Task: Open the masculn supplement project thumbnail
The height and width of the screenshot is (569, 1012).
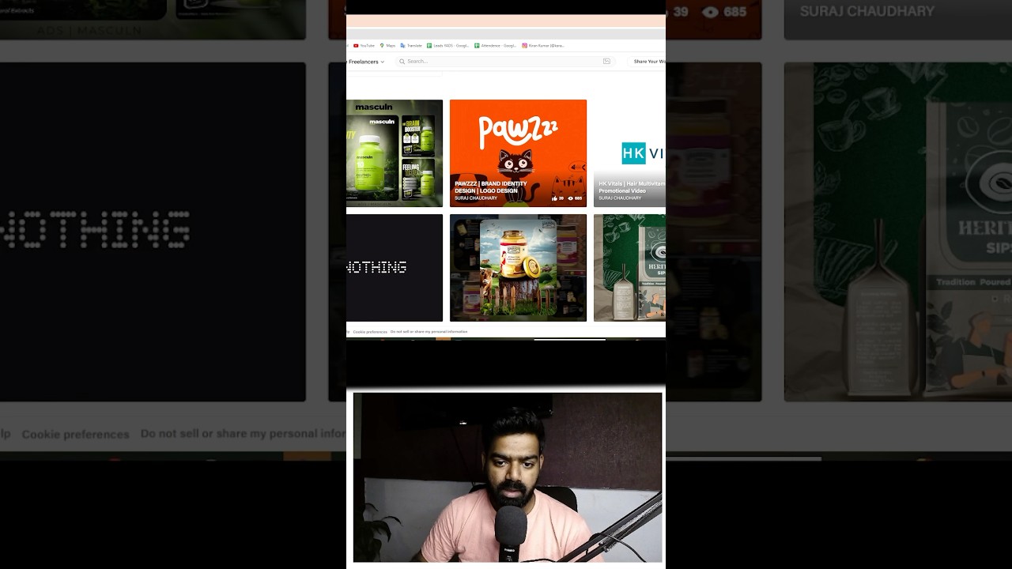Action: (395, 153)
